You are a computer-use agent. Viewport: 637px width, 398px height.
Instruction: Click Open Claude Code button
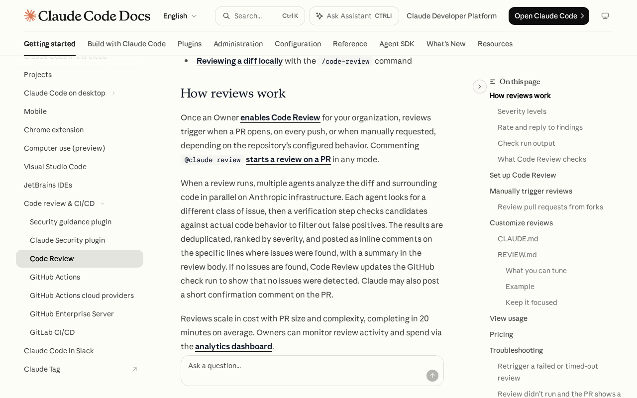549,16
